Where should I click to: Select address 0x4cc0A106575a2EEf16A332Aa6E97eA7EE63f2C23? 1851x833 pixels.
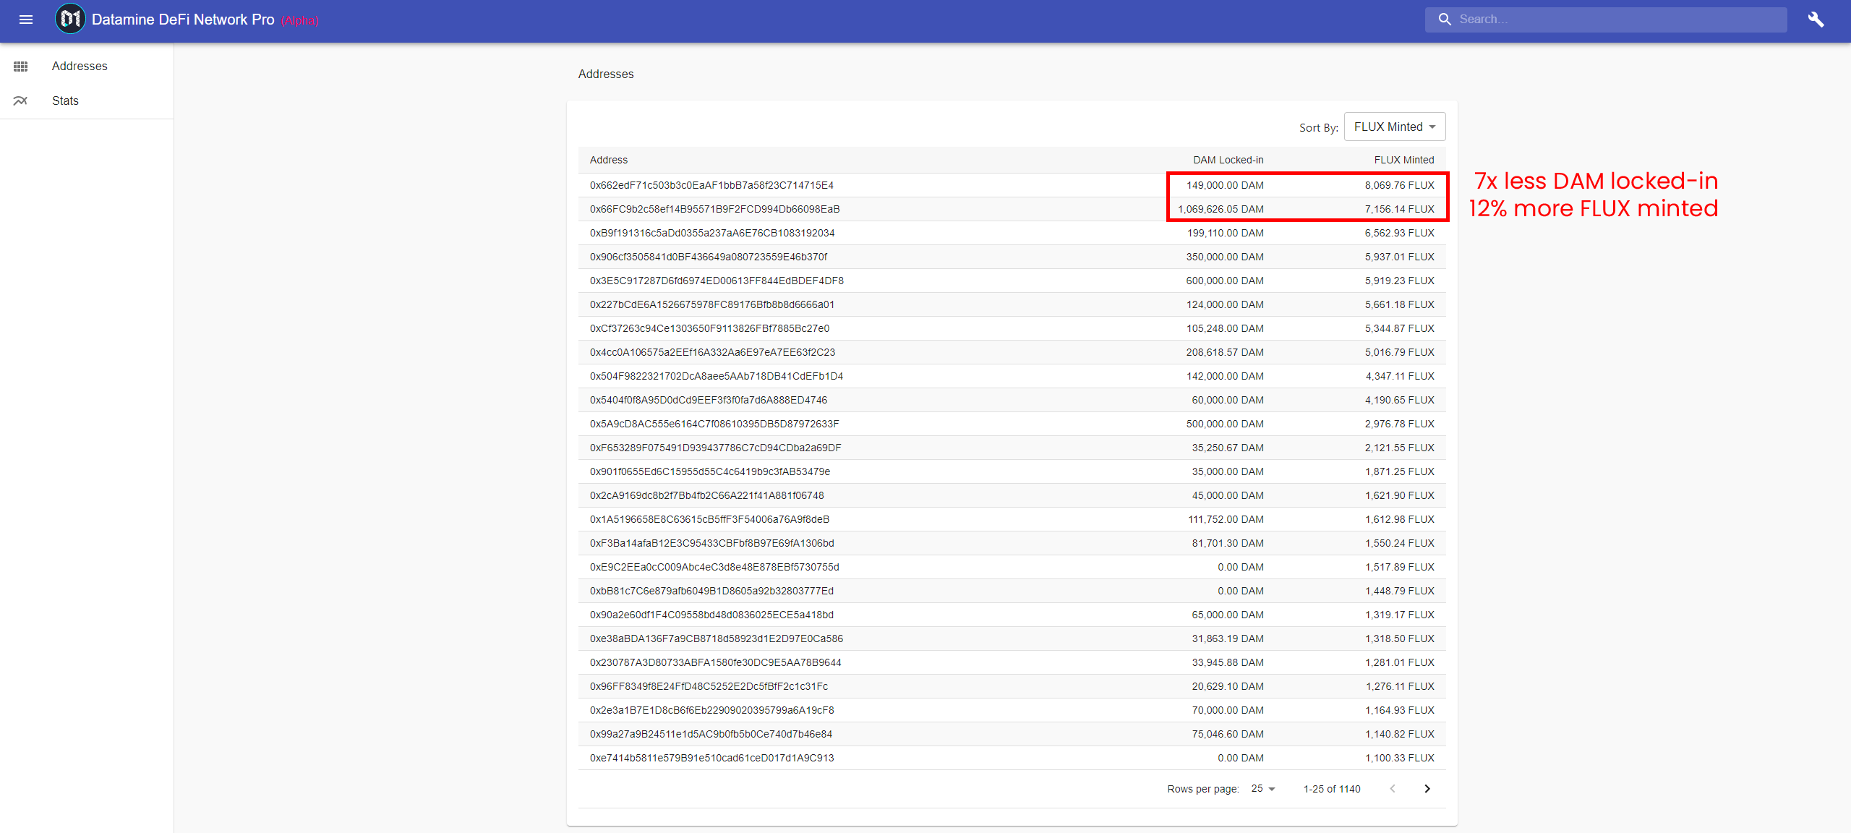pyautogui.click(x=712, y=352)
